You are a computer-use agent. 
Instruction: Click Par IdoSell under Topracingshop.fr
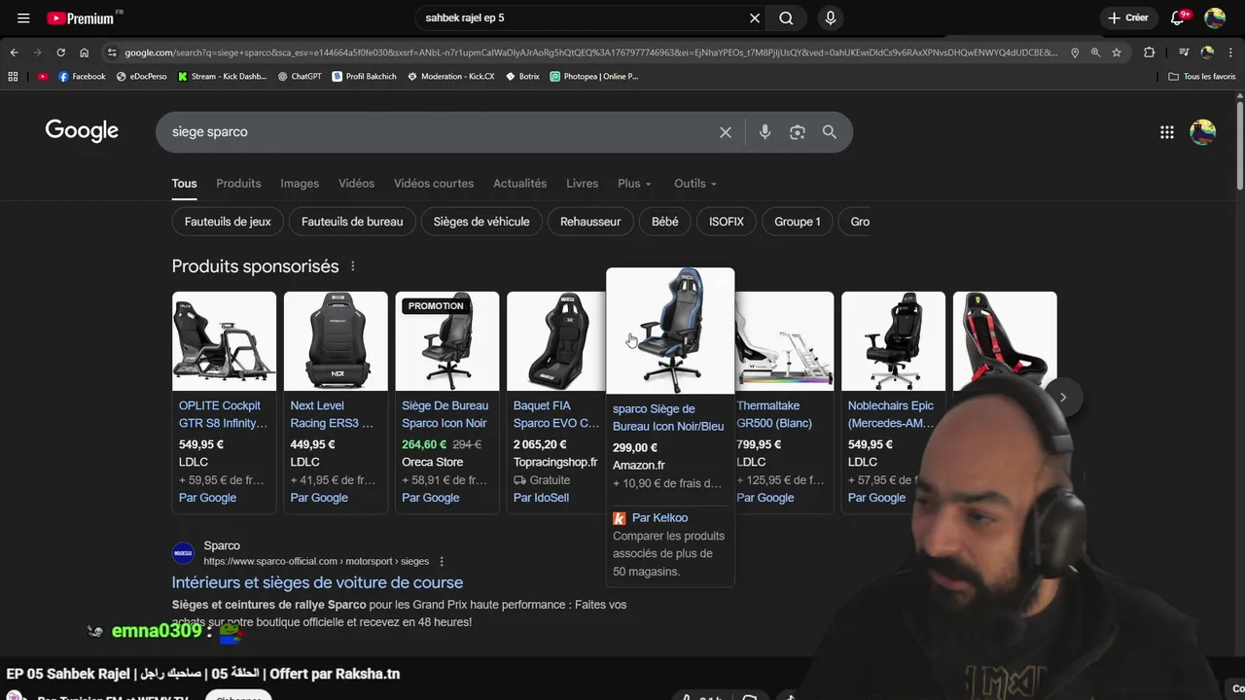(541, 498)
